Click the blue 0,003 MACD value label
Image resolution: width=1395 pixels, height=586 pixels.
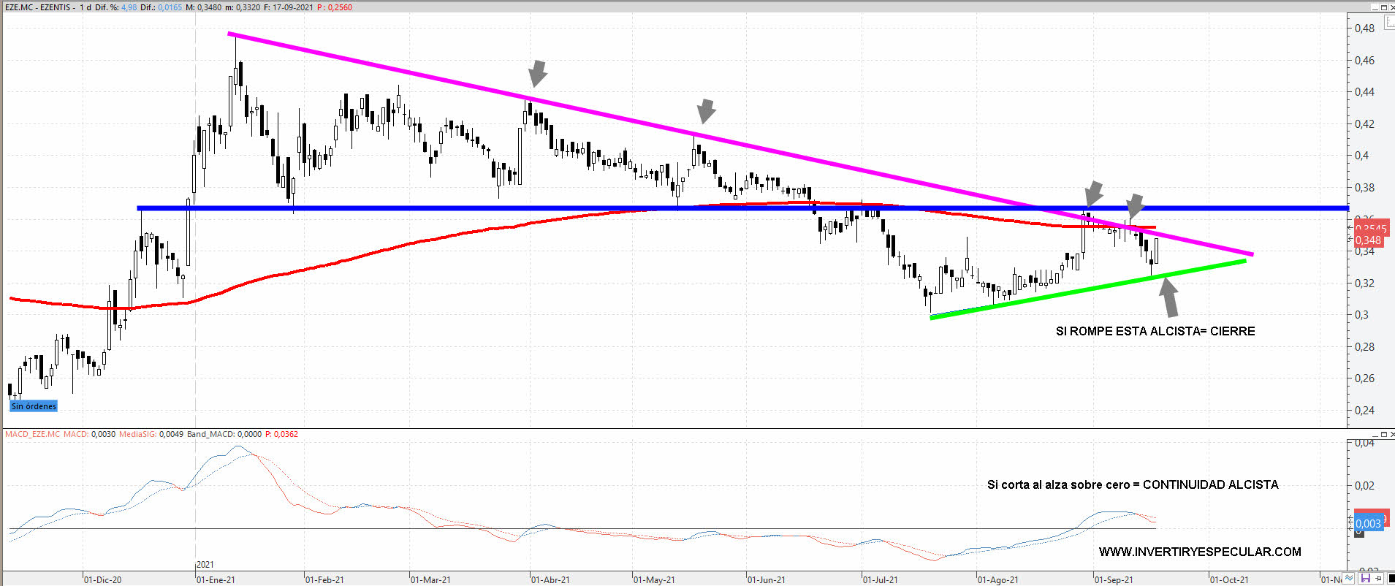(x=1368, y=523)
